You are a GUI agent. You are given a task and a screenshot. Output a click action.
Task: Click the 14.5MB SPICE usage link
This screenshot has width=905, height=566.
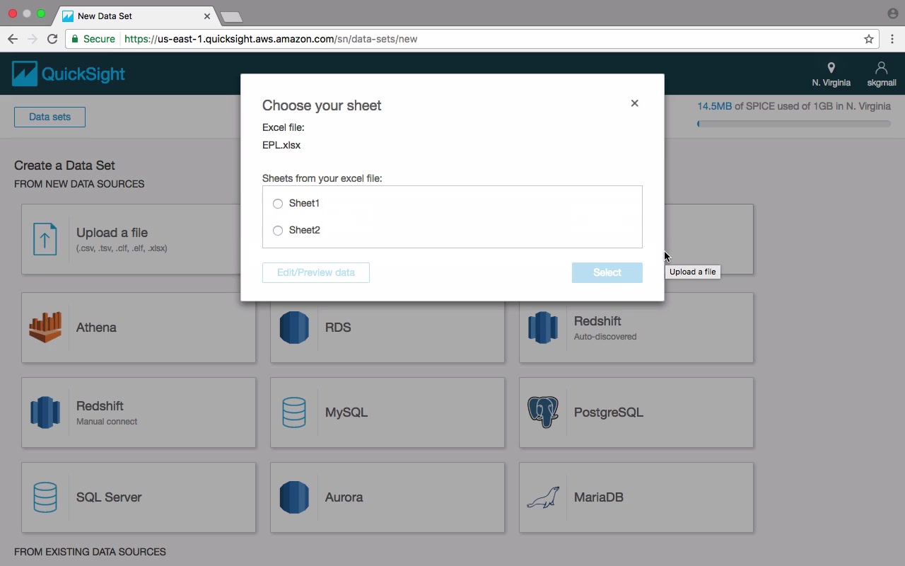pos(715,106)
